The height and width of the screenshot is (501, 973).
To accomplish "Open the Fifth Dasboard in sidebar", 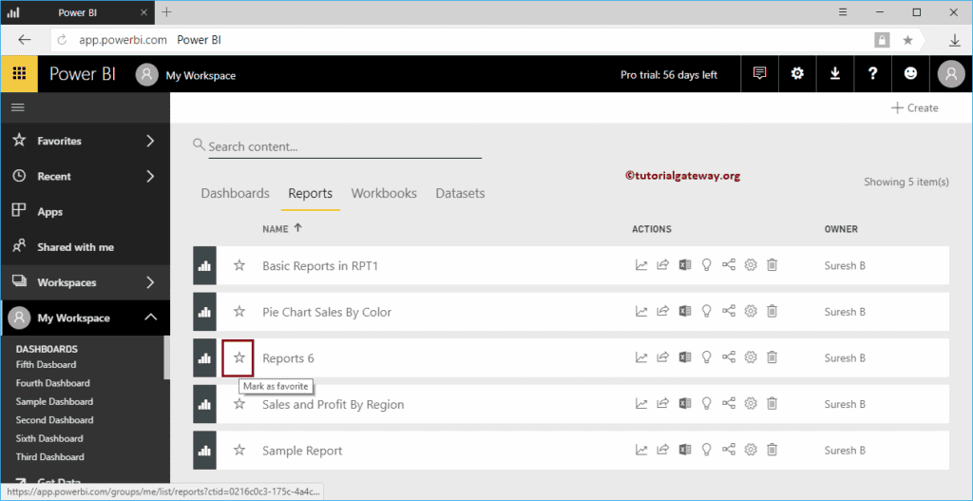I will tap(46, 364).
